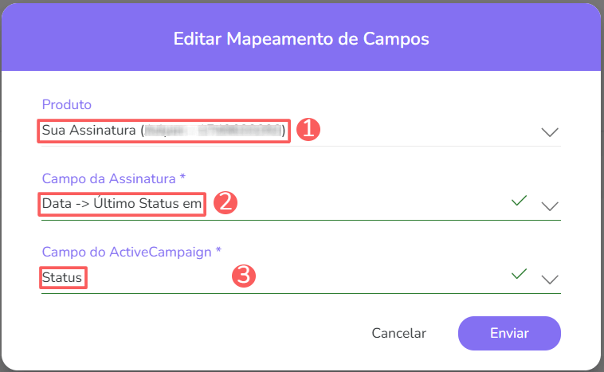Select the 'Sua Assinatura' product value
604x372 pixels.
click(x=89, y=131)
